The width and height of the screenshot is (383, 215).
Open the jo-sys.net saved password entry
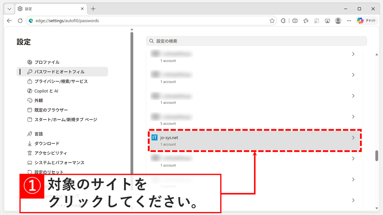tap(254, 141)
